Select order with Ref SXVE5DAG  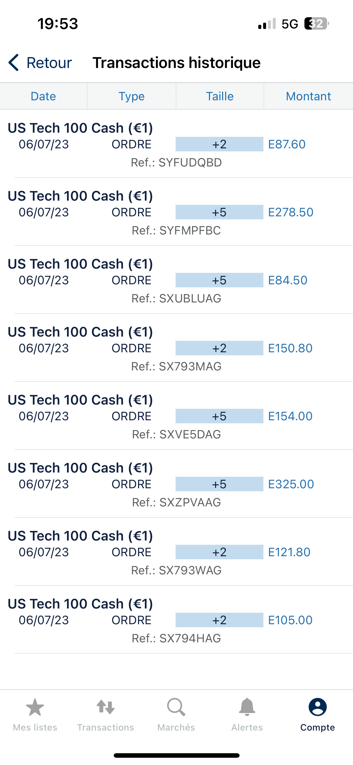click(176, 434)
